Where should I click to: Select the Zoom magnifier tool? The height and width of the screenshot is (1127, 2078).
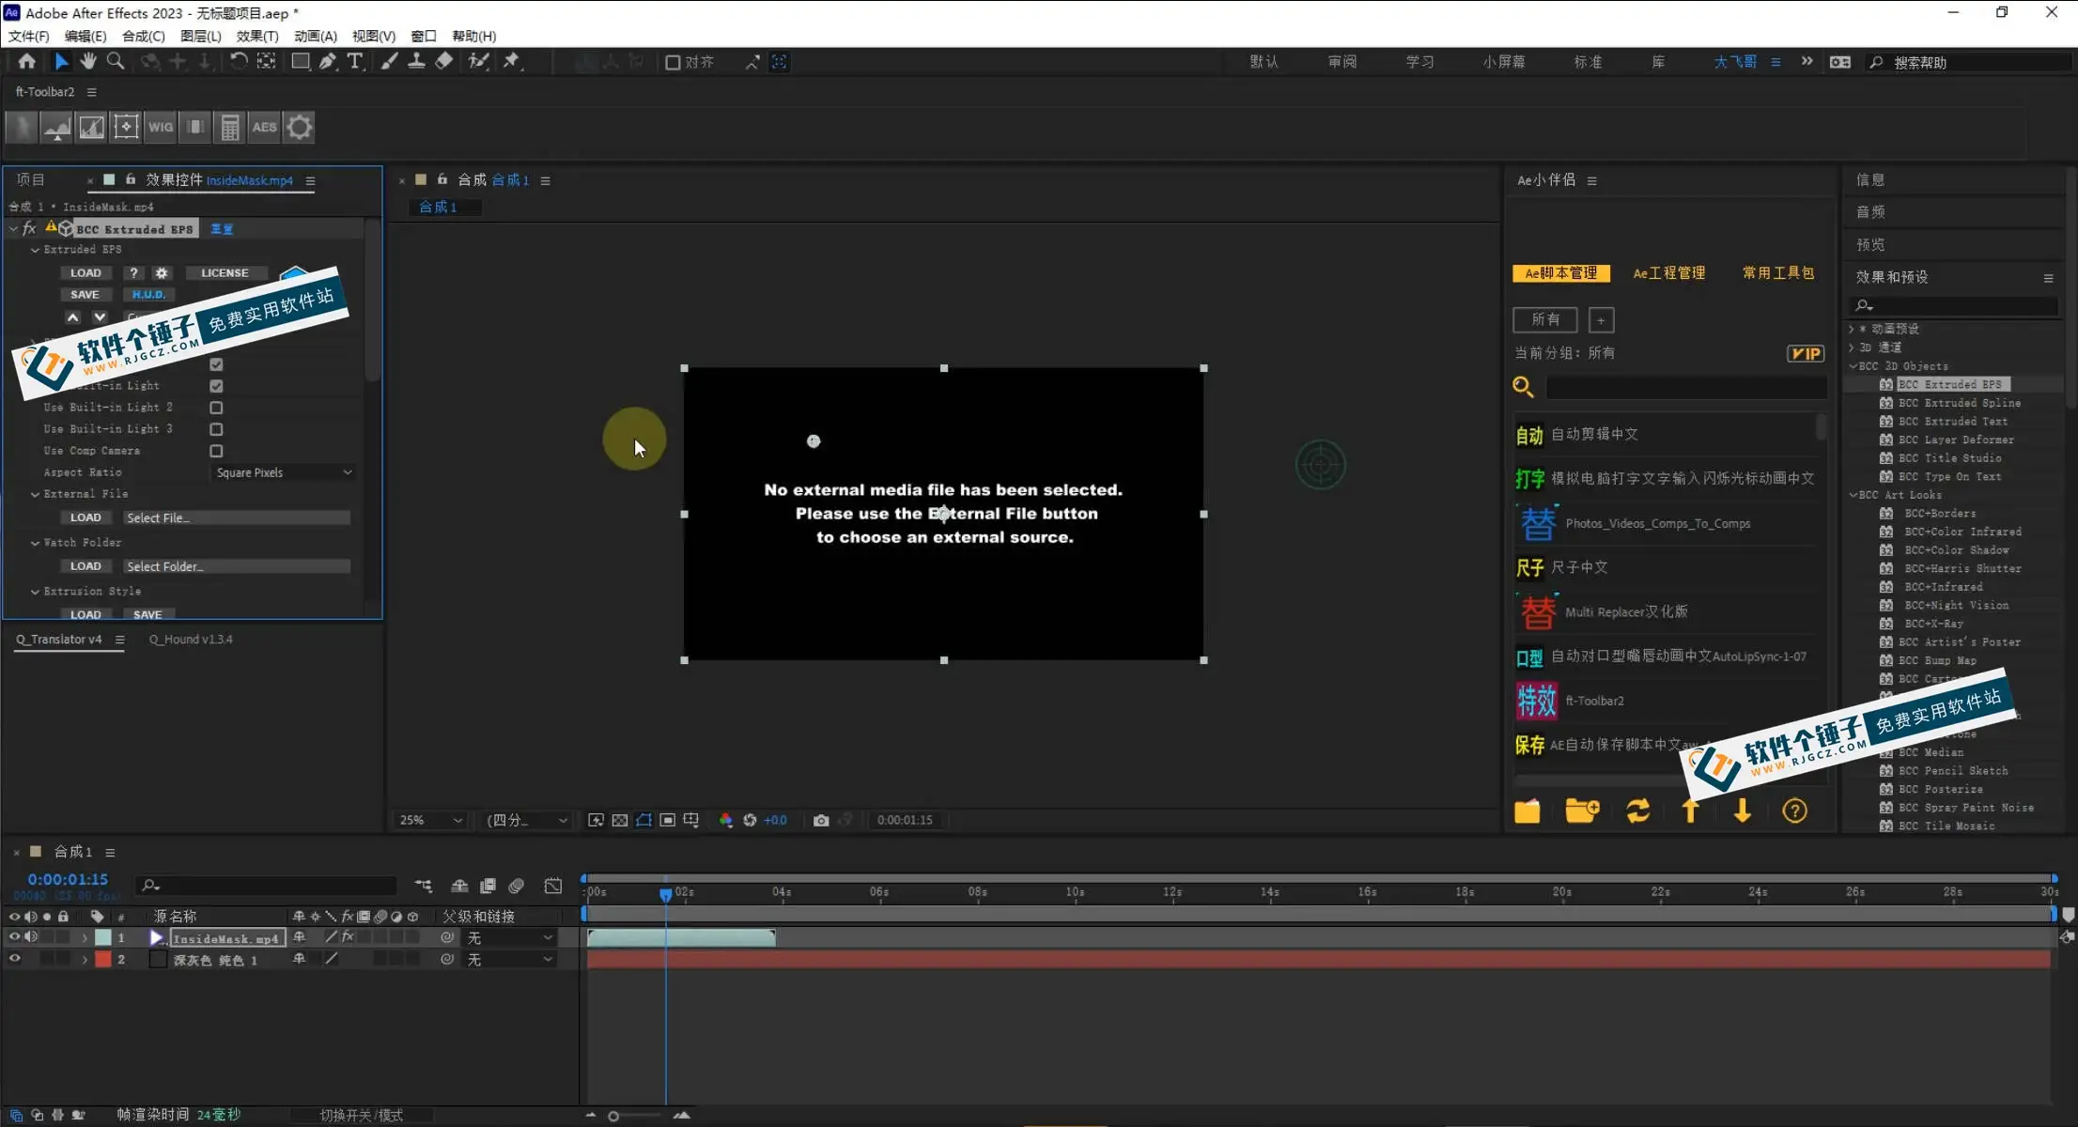(116, 61)
